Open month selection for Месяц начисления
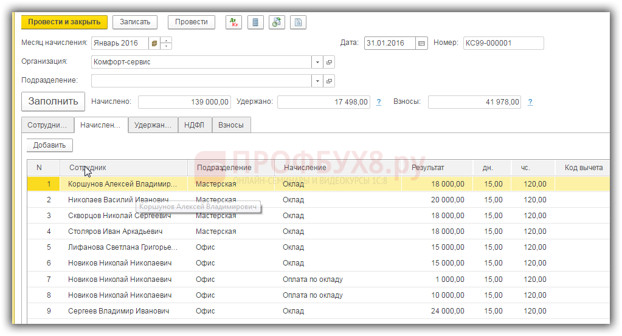This screenshot has height=336, width=622. pos(154,43)
